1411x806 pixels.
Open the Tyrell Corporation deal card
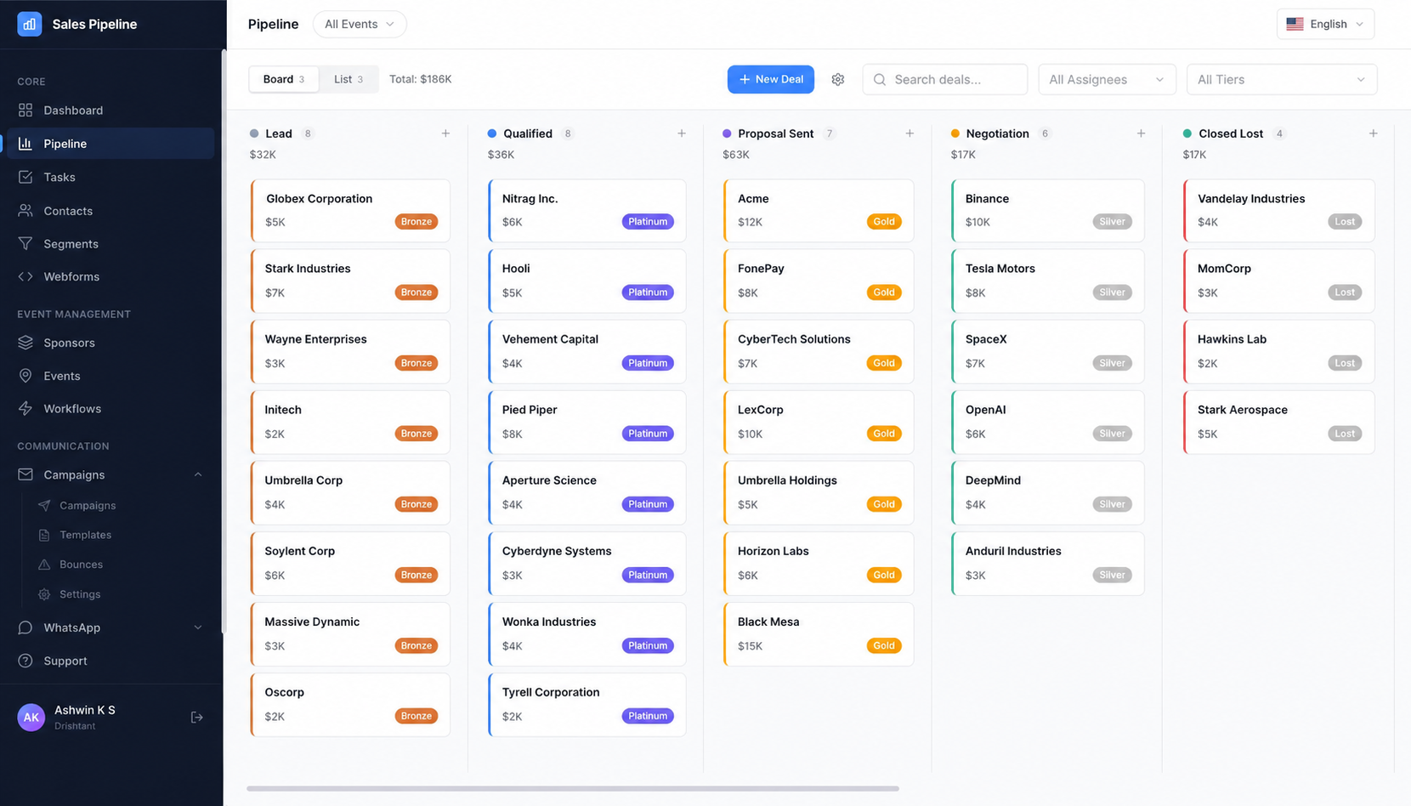point(587,705)
